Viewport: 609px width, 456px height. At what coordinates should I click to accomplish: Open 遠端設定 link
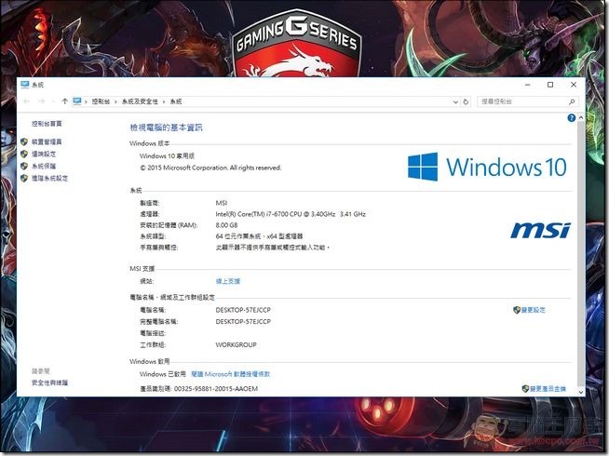click(44, 154)
